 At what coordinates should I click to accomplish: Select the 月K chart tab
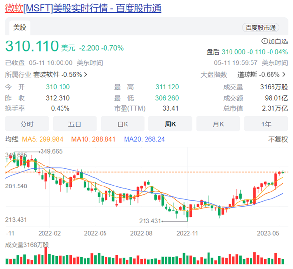218,124
